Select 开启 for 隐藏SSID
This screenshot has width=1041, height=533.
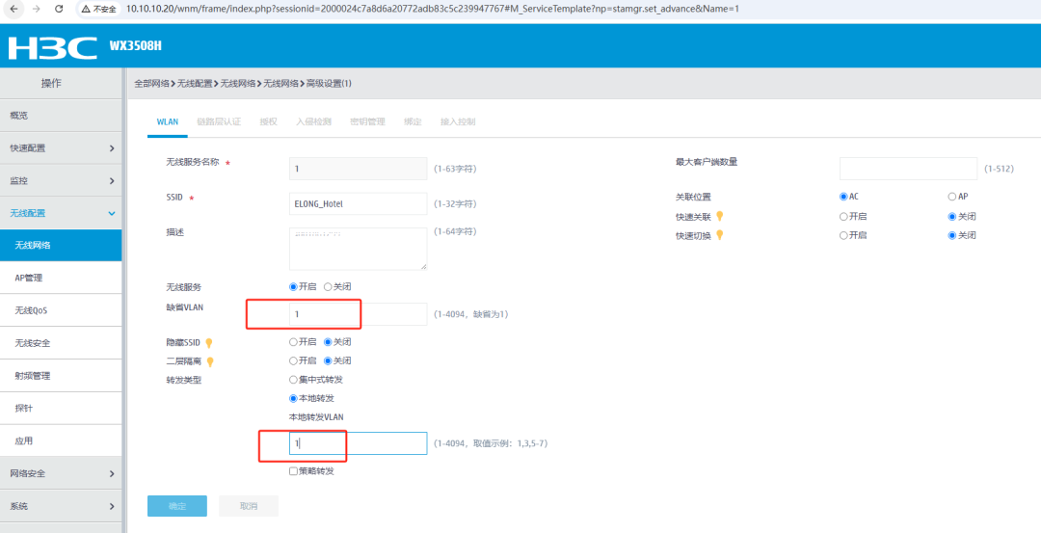point(293,342)
